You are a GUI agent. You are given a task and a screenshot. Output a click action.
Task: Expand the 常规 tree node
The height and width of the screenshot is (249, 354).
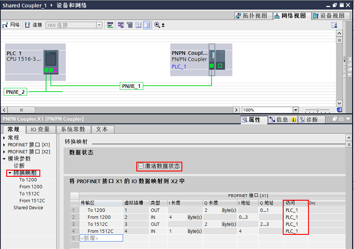pyautogui.click(x=4, y=138)
